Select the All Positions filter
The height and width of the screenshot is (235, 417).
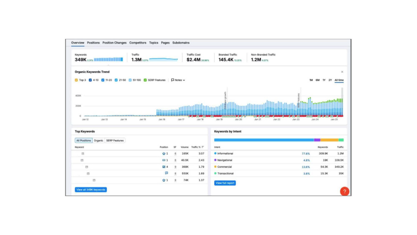click(83, 140)
